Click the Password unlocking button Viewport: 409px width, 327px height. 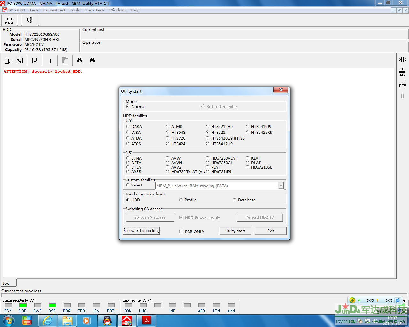click(x=141, y=231)
